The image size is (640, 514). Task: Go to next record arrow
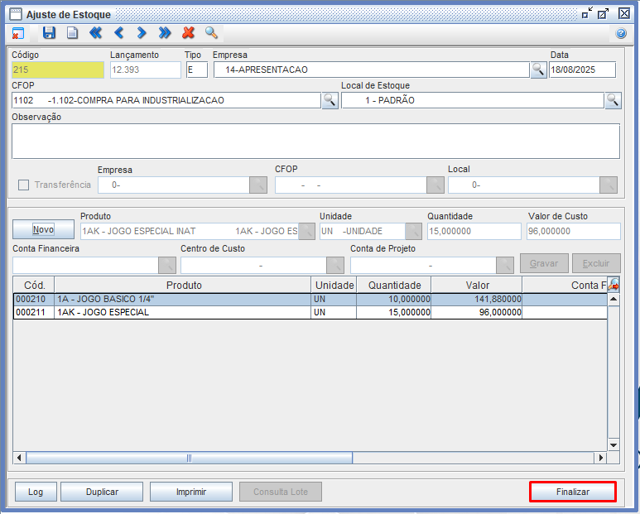pos(142,33)
